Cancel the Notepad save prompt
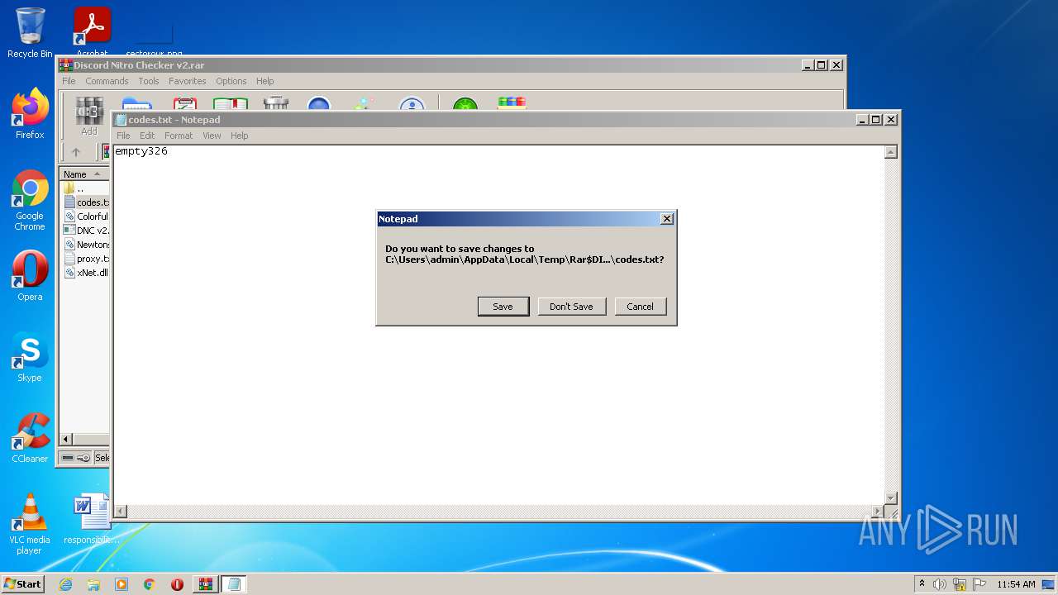 point(640,307)
